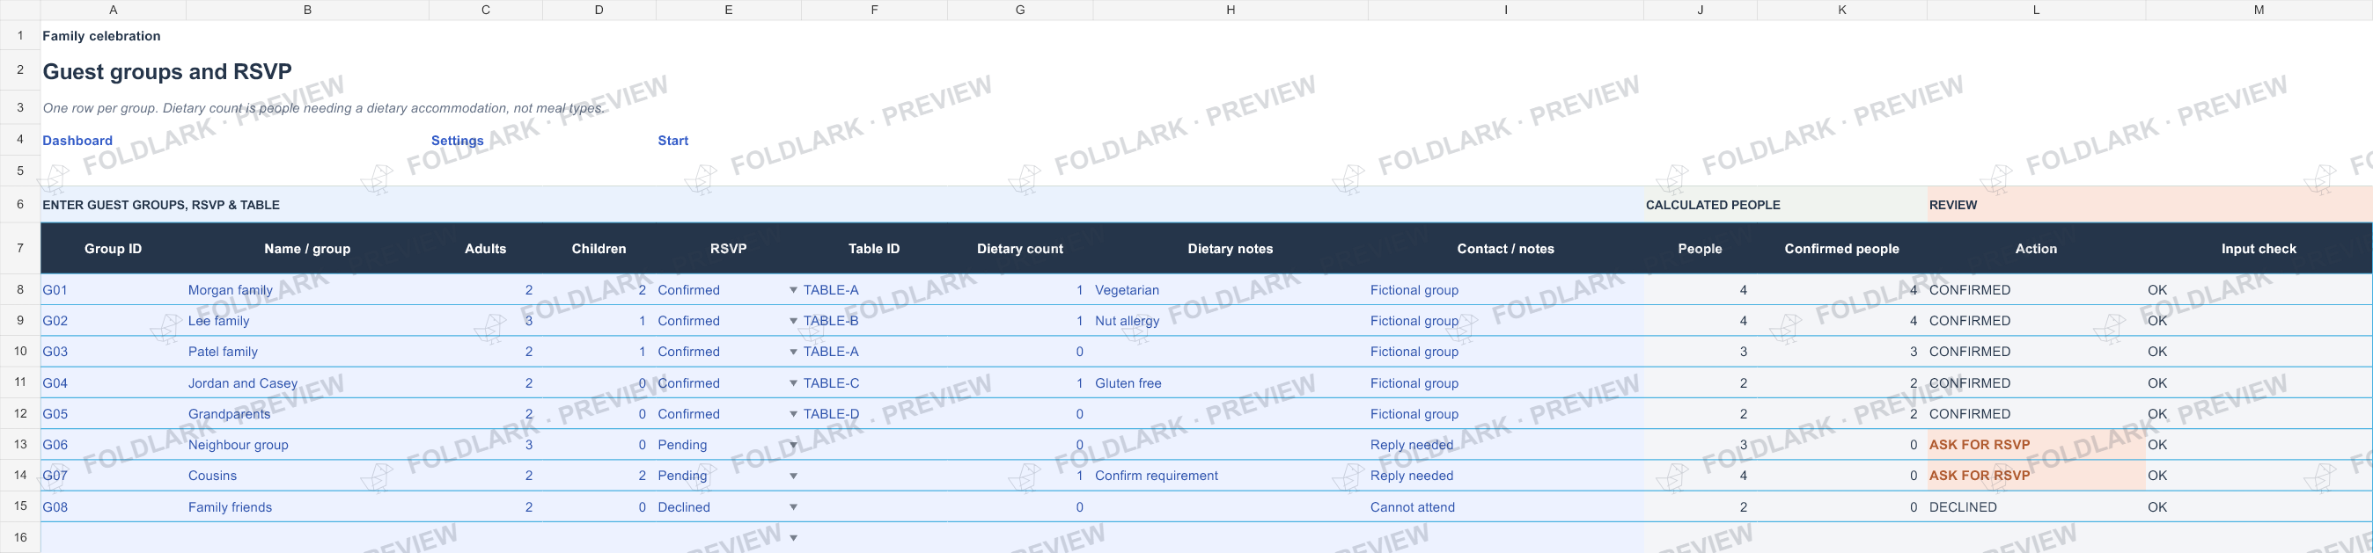
Task: Click the Action column heading
Action: tap(2036, 249)
